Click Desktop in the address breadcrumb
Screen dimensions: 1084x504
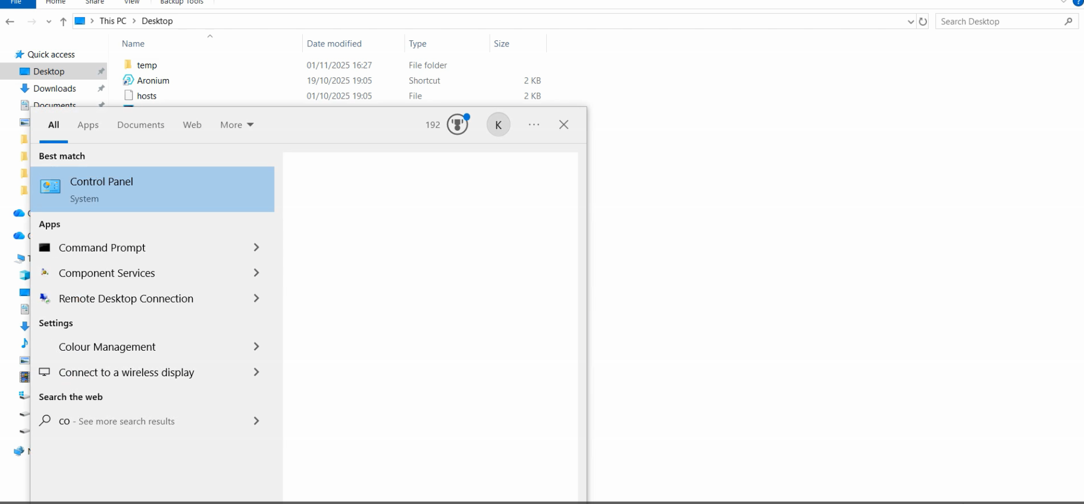pos(157,21)
